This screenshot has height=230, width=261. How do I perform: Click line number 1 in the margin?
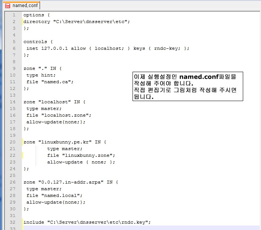tap(14, 15)
